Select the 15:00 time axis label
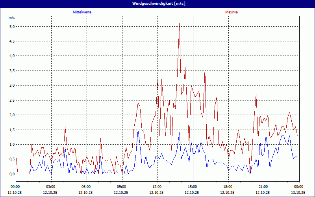Viewport: 315px width, 197px height. [x=193, y=187]
